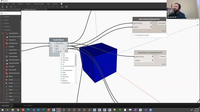Screen dimensions: 200x112
Task: Click the 1.73205080756888 preview bubble
Action: coord(149,35)
